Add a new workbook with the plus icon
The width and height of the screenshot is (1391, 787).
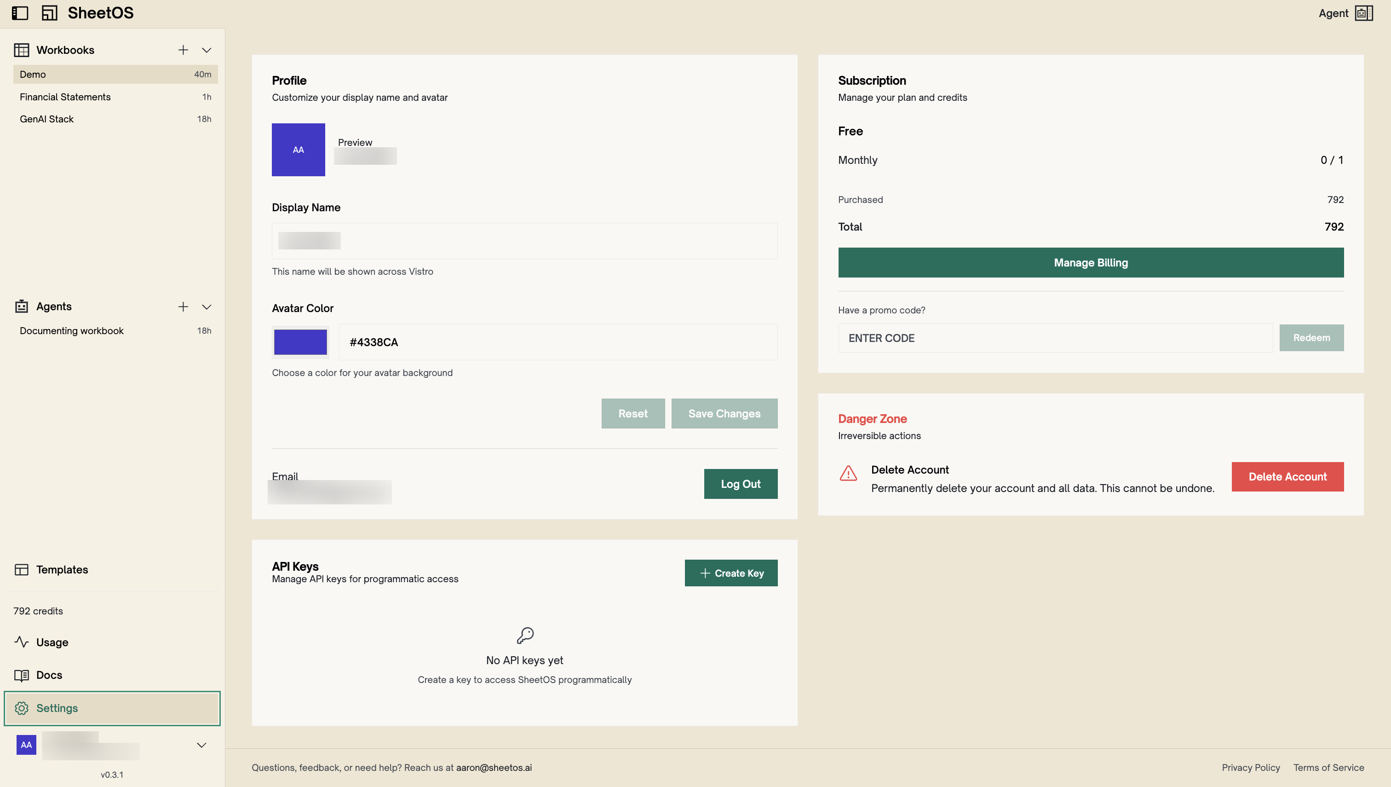click(x=183, y=49)
